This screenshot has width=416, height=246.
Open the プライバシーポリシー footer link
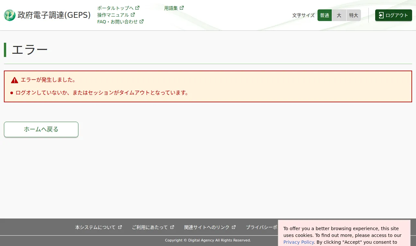coord(262,227)
